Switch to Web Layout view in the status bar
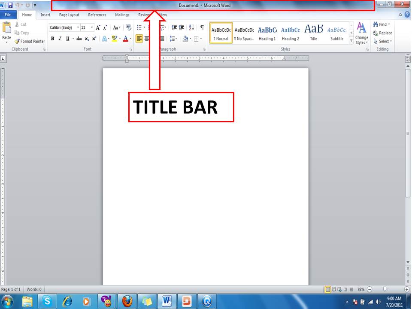This screenshot has height=309, width=412. tap(339, 289)
